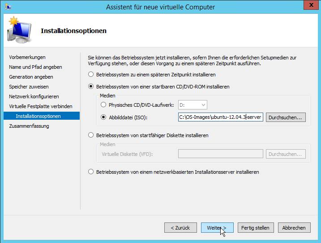321x243 pixels.
Task: Select install operating system later option
Action: [91, 75]
